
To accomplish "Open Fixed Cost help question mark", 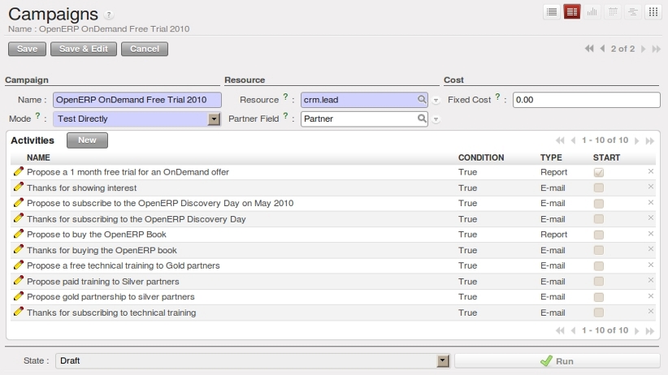I will click(497, 97).
